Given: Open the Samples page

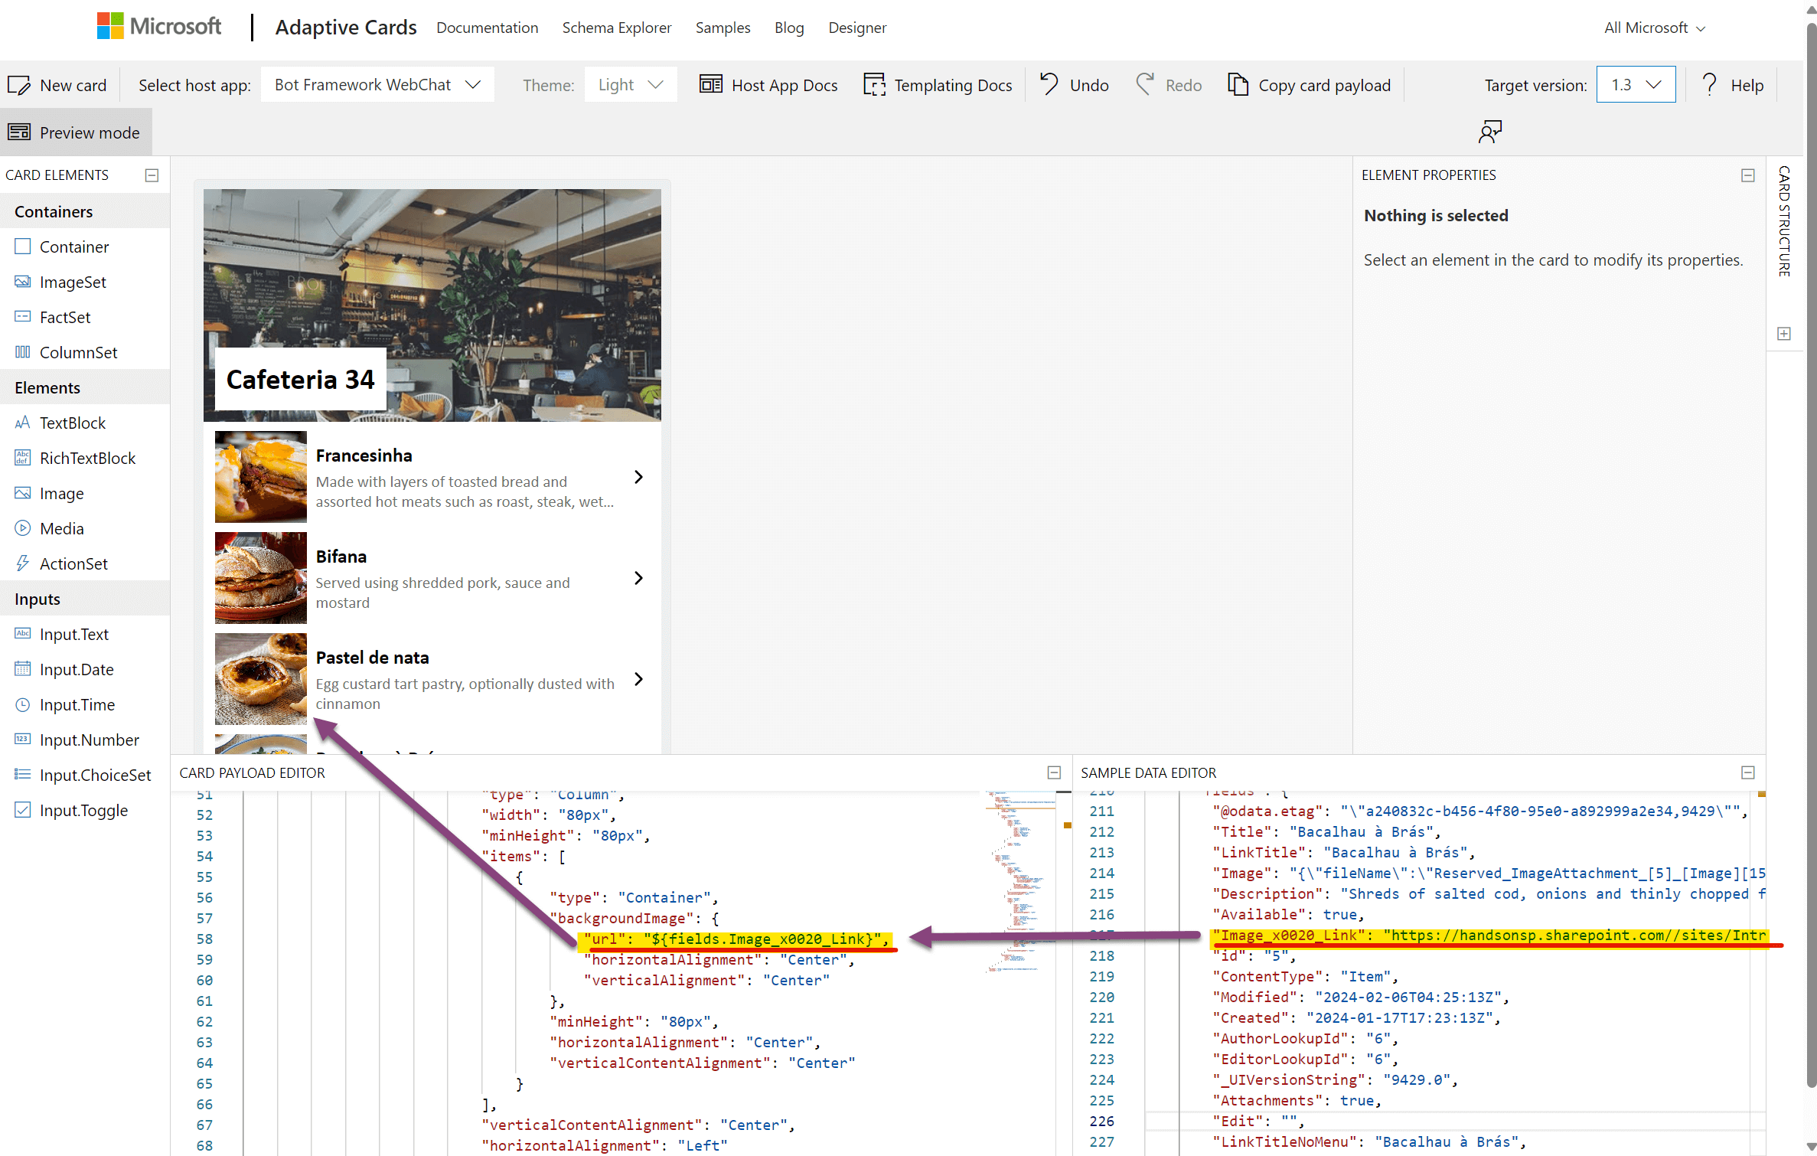Looking at the screenshot, I should click(x=723, y=28).
